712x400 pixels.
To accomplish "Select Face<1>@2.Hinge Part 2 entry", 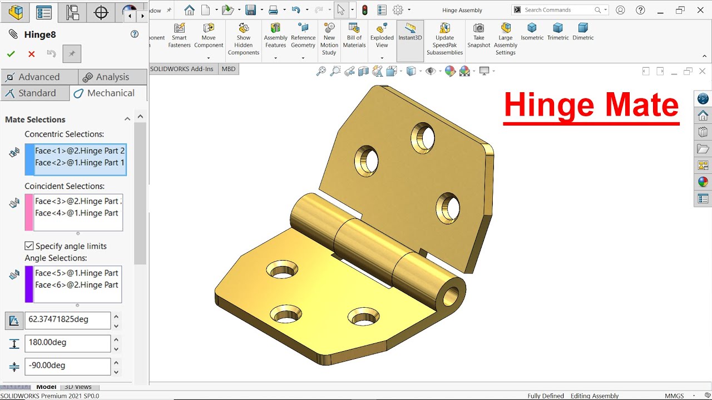I will pyautogui.click(x=80, y=151).
